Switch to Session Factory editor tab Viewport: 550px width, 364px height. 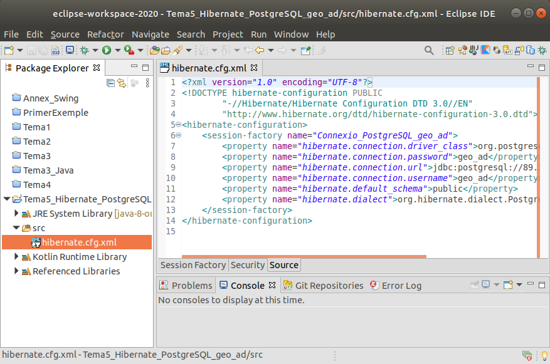pyautogui.click(x=193, y=265)
